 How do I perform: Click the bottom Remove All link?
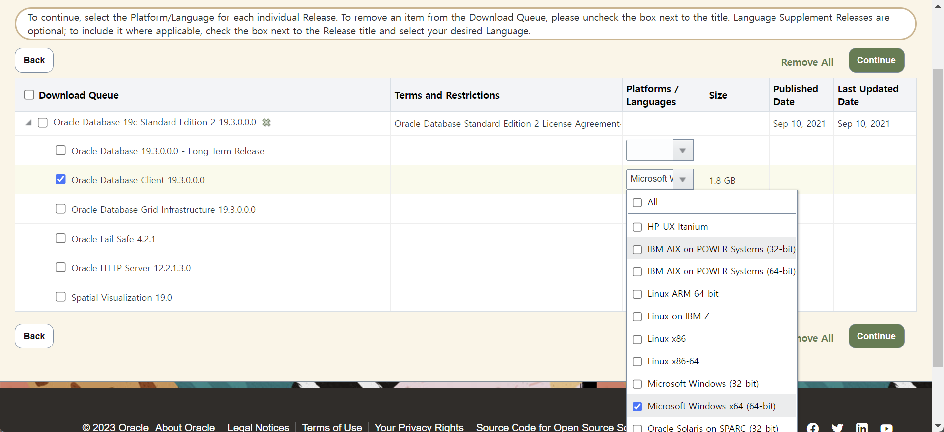tap(815, 338)
